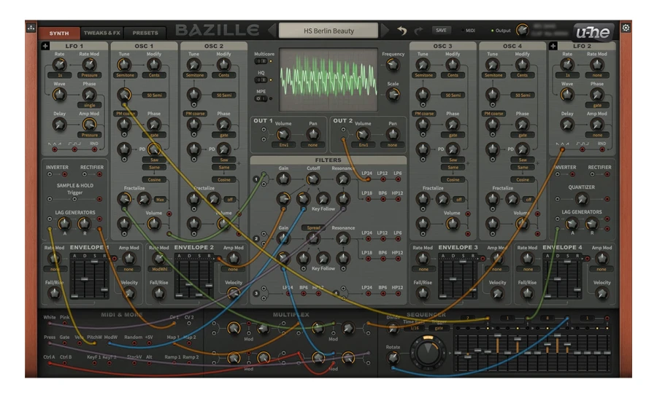Click the SAVE button

(441, 31)
